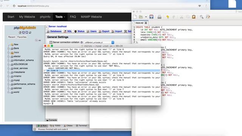Select the Terminal tab in IDE bottom bar
Viewport: 242px width, 136px height.
tap(81, 126)
